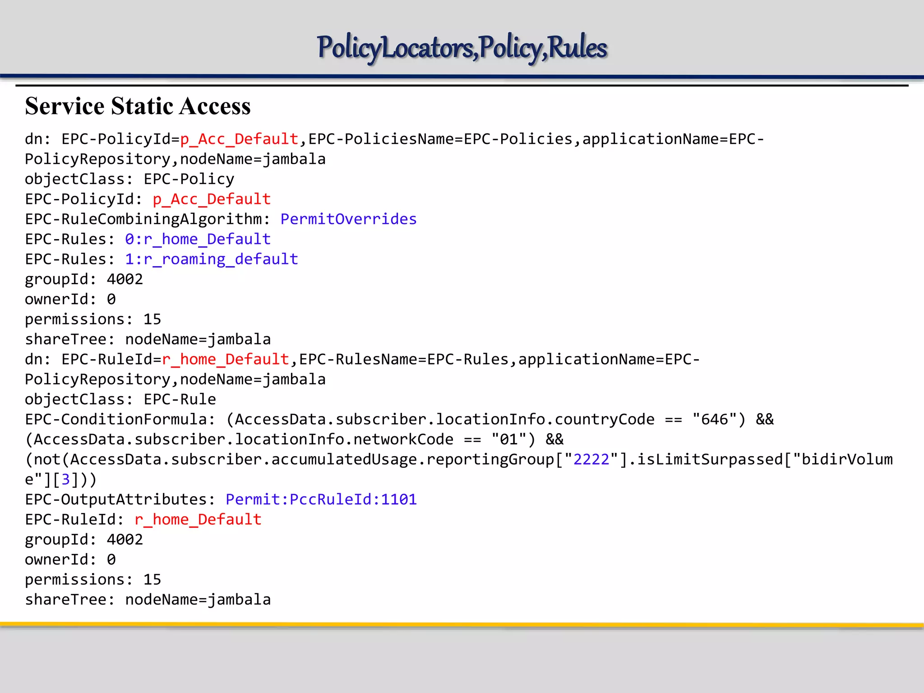This screenshot has height=693, width=924.
Task: Click the countryCode value "646"
Action: point(714,419)
